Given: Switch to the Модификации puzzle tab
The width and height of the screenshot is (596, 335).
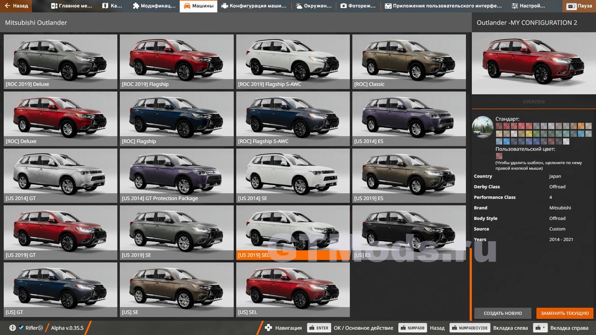Looking at the screenshot, I should [x=154, y=6].
